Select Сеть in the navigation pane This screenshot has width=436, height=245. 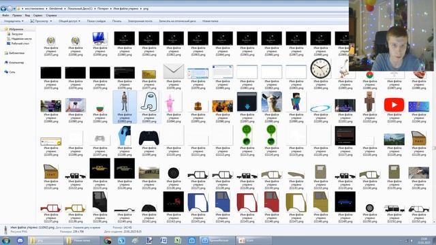point(12,72)
